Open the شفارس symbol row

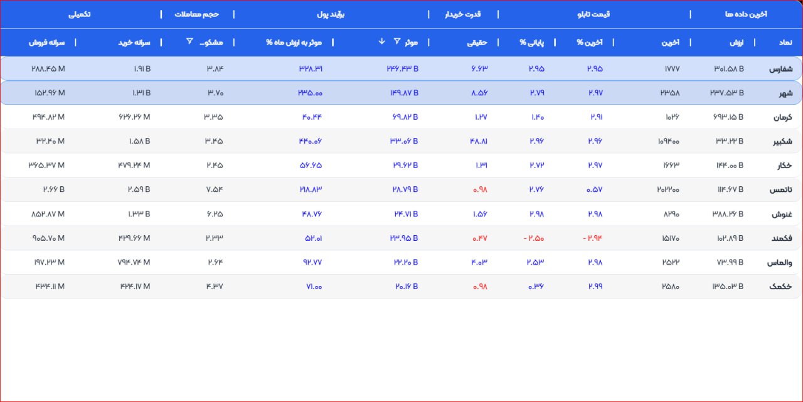click(781, 69)
